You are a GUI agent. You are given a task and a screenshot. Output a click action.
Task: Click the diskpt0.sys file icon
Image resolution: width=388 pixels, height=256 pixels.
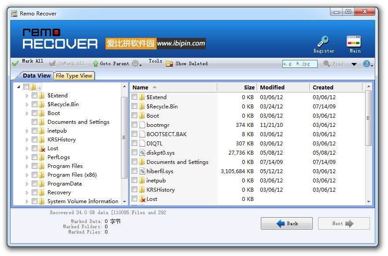pos(142,152)
